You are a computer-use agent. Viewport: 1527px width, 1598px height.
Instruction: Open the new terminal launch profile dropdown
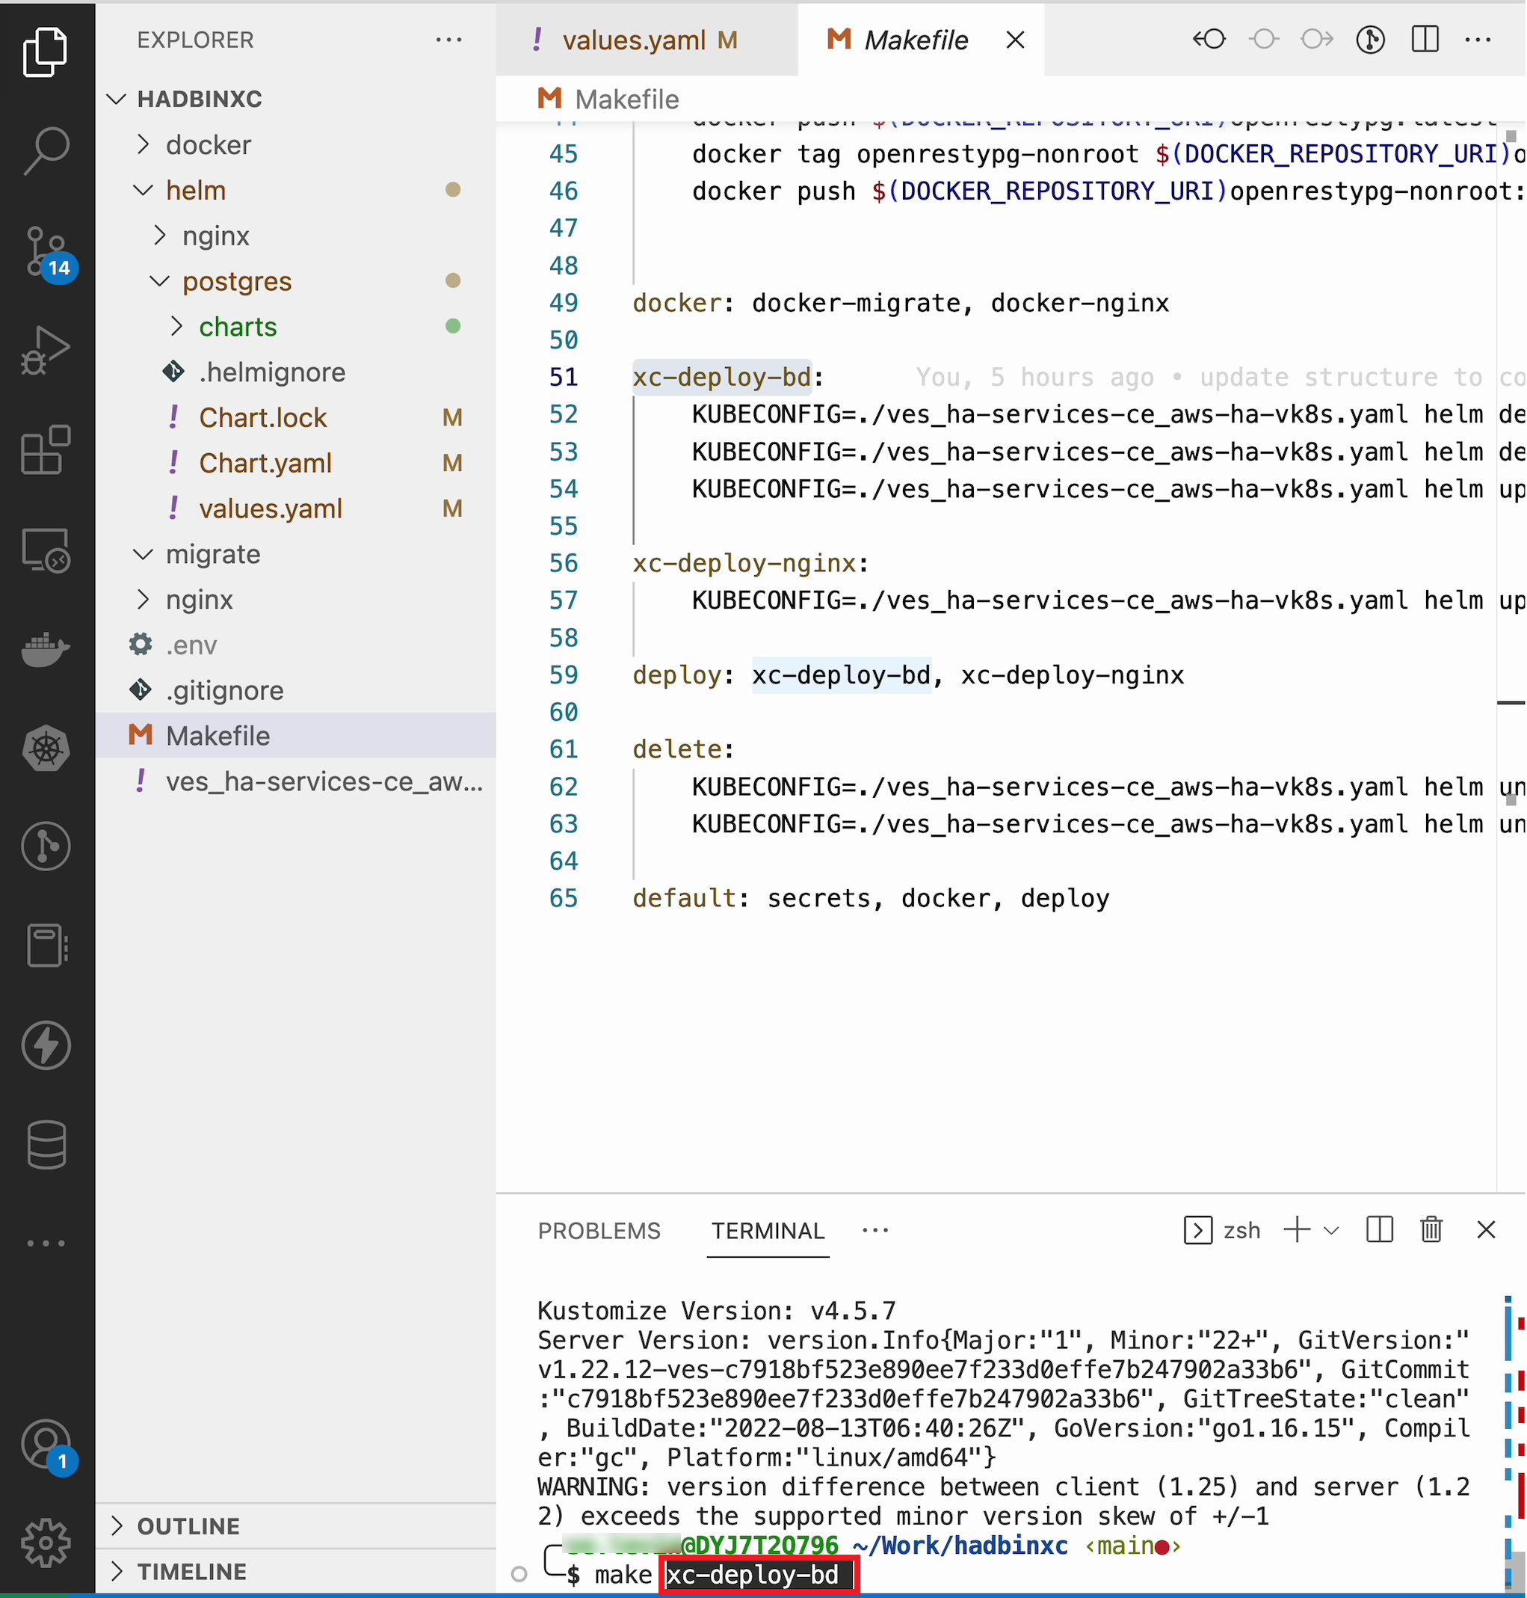tap(1332, 1230)
